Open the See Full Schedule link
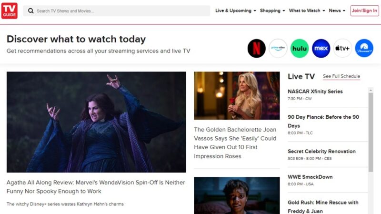 pos(341,76)
